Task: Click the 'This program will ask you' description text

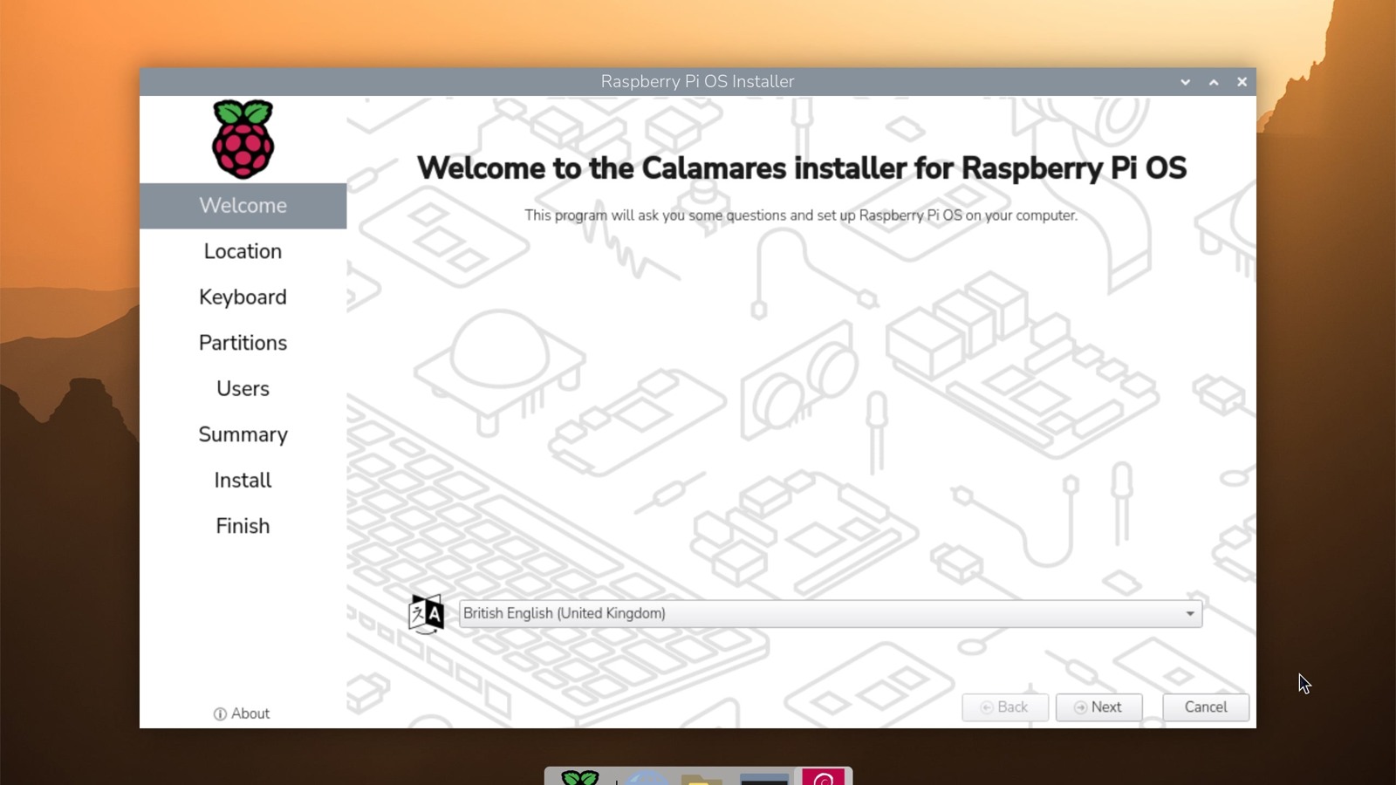Action: click(801, 215)
